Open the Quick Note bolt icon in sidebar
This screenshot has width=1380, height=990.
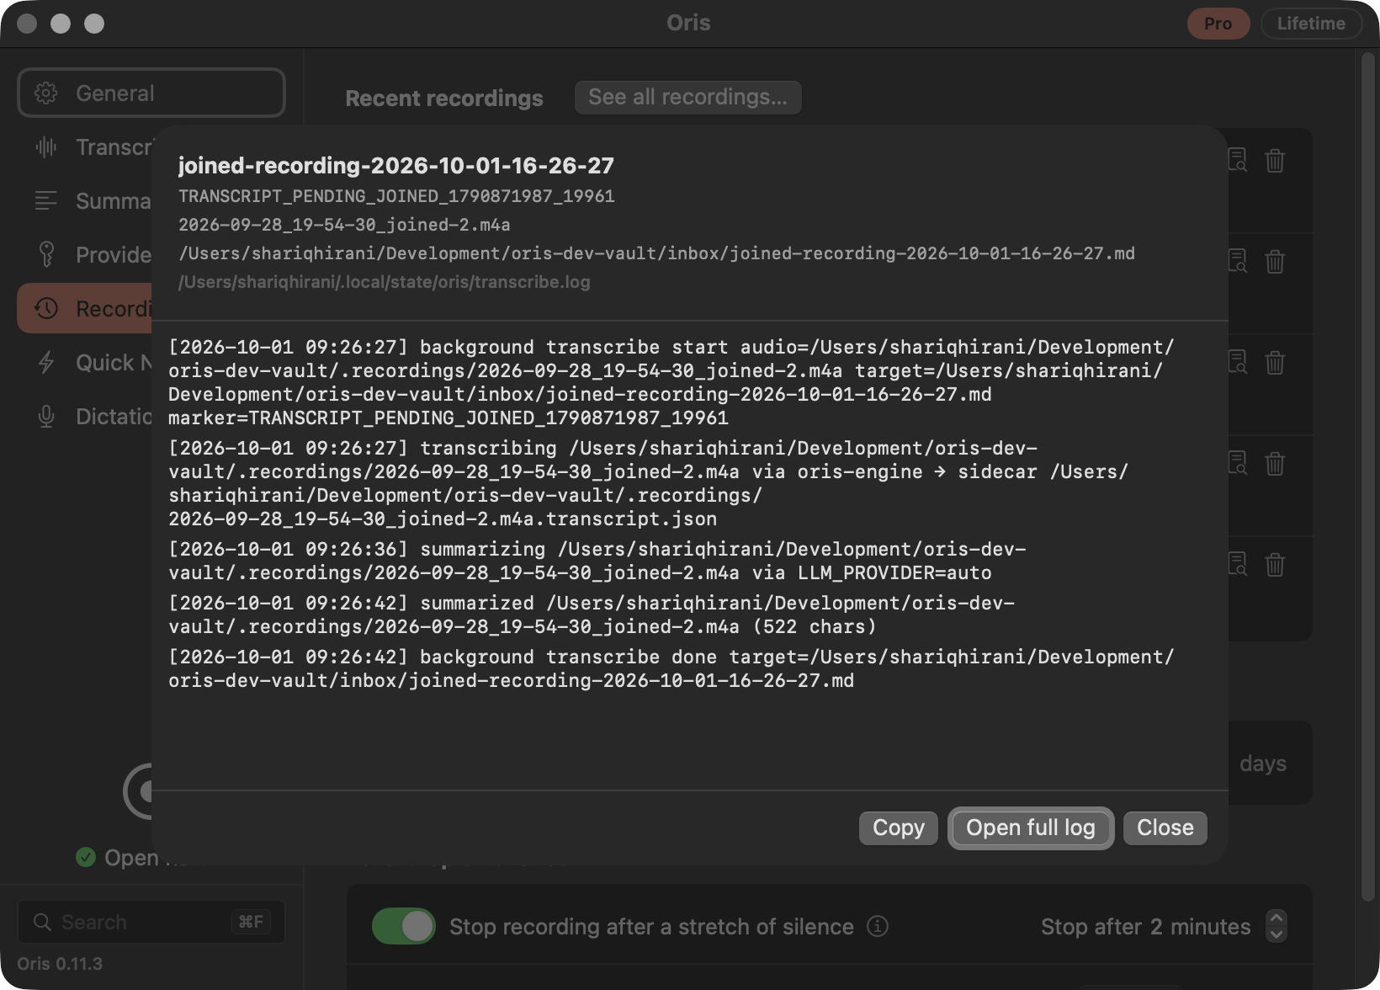(x=46, y=363)
